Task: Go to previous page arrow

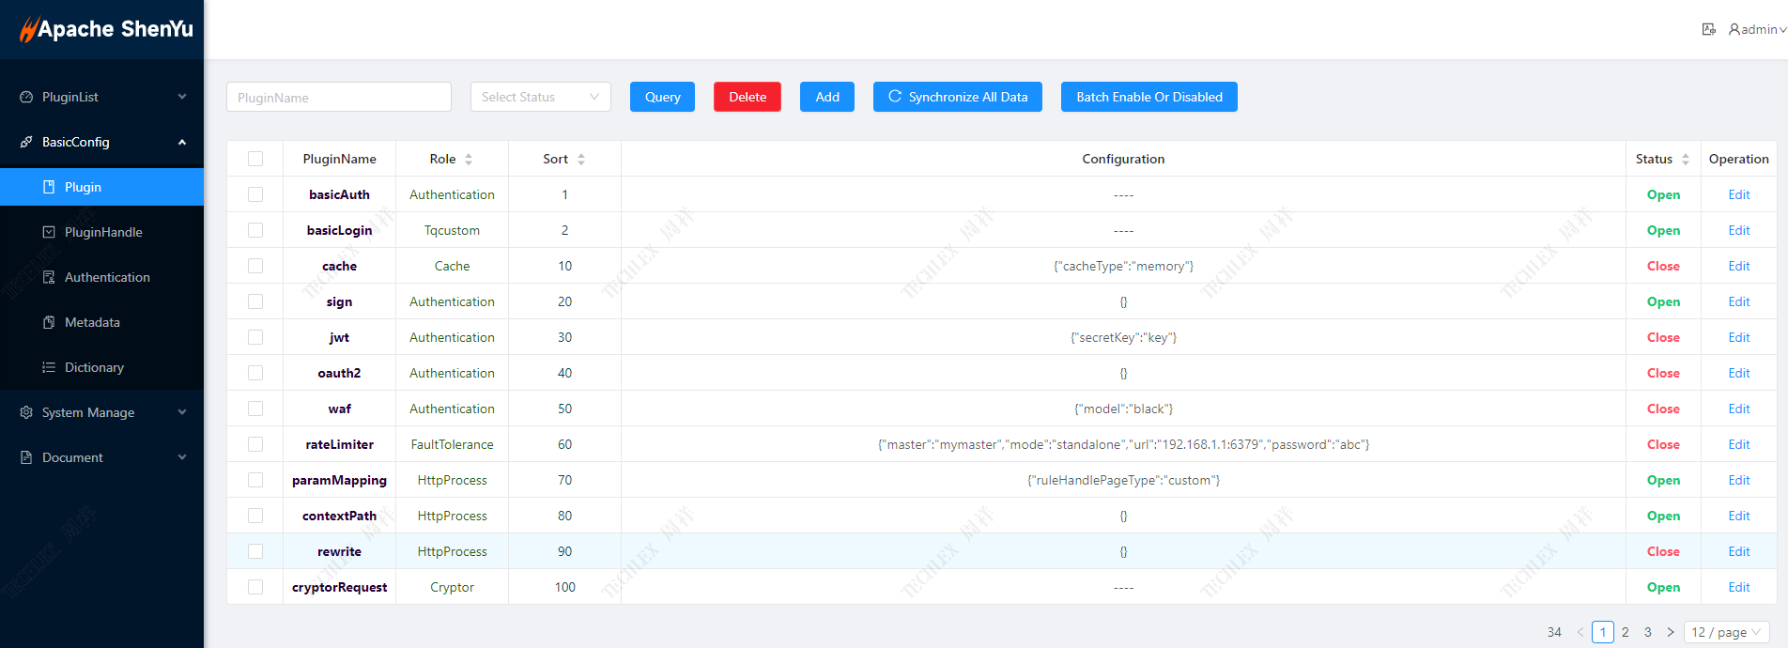Action: [x=1580, y=632]
